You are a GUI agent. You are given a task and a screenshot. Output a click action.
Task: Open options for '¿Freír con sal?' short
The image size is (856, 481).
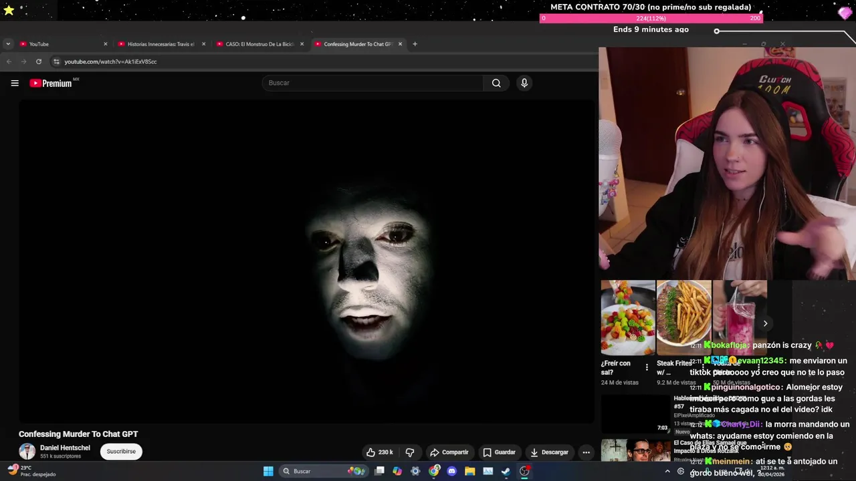point(647,367)
